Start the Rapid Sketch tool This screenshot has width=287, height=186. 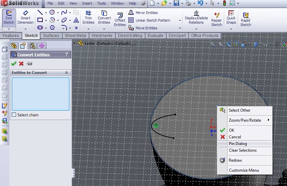246,19
